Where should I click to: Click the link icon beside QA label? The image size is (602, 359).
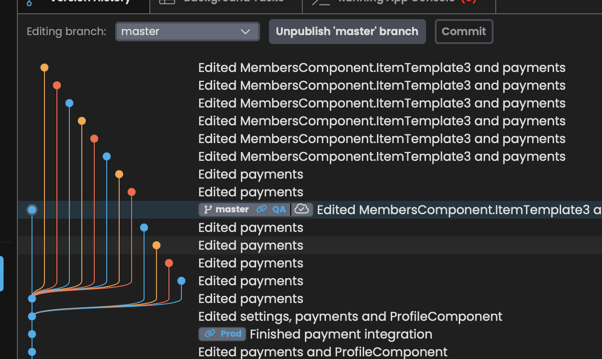coord(262,209)
